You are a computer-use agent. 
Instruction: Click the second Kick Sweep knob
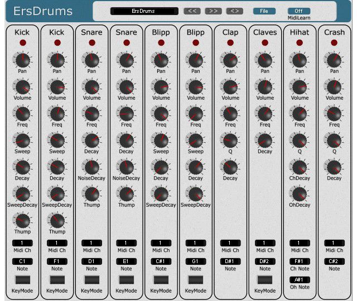pyautogui.click(x=57, y=140)
